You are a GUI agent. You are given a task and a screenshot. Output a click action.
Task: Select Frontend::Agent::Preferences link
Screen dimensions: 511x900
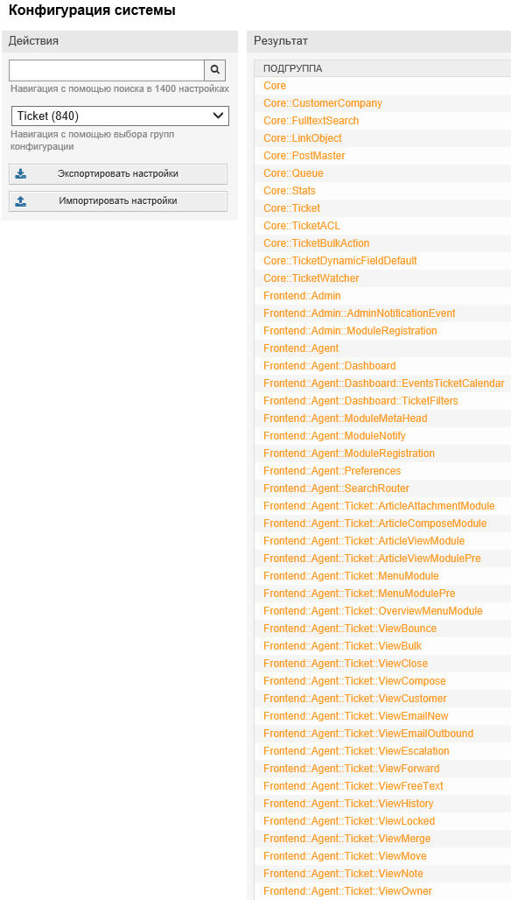click(x=332, y=471)
